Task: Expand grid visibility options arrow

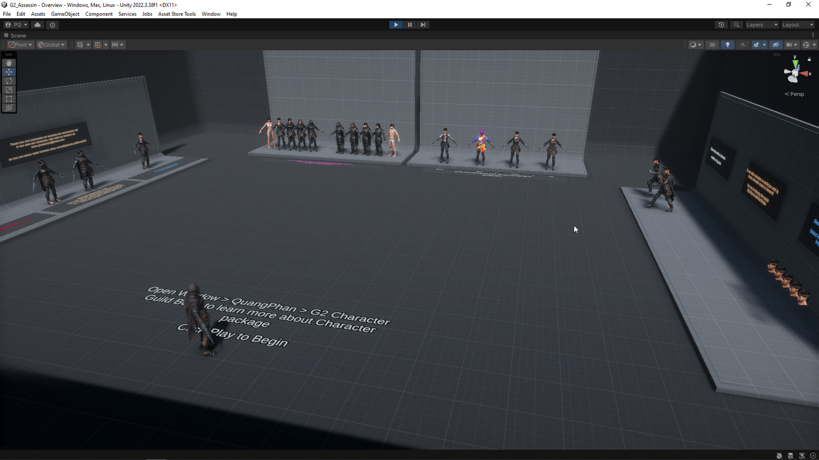Action: 88,44
